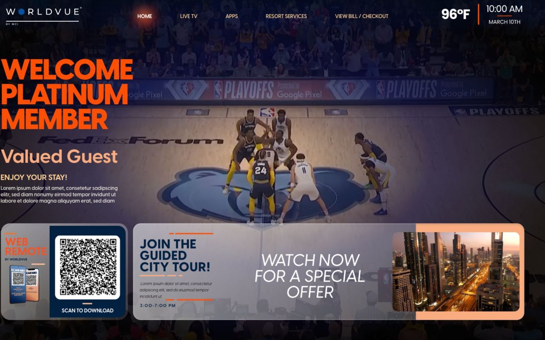Viewport: 545px width, 340px height.
Task: Click the Welcome Platinum Member heading
Action: pos(67,94)
